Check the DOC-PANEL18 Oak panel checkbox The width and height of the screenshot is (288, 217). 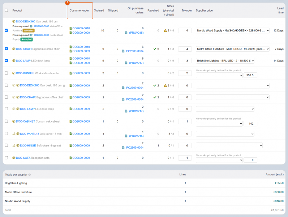click(7, 133)
